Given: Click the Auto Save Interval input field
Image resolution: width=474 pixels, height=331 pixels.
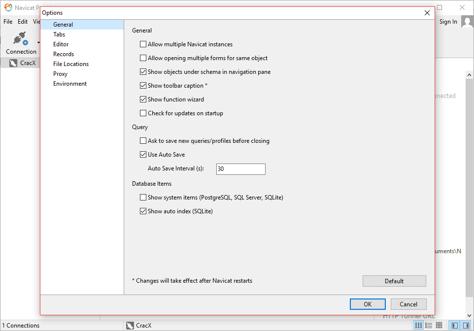Looking at the screenshot, I should [x=240, y=169].
